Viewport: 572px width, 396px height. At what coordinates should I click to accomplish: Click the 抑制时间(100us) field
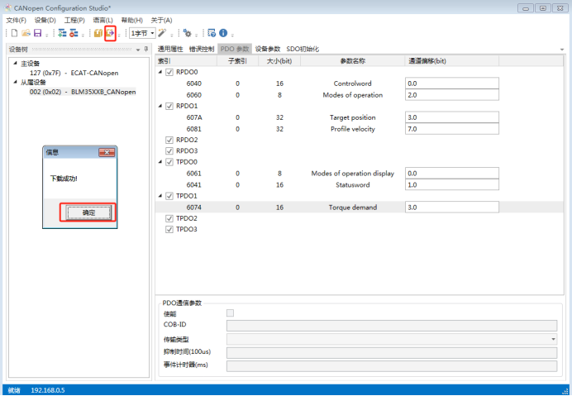coord(392,352)
